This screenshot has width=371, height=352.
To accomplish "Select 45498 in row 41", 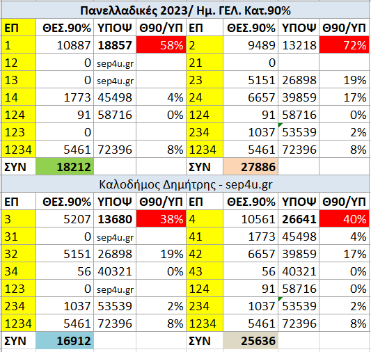I will [299, 237].
